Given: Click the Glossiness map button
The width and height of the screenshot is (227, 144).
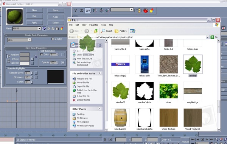Looking at the screenshot, I should pyautogui.click(x=36, y=77).
